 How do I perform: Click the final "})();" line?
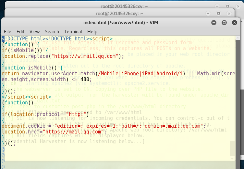(x=9, y=143)
